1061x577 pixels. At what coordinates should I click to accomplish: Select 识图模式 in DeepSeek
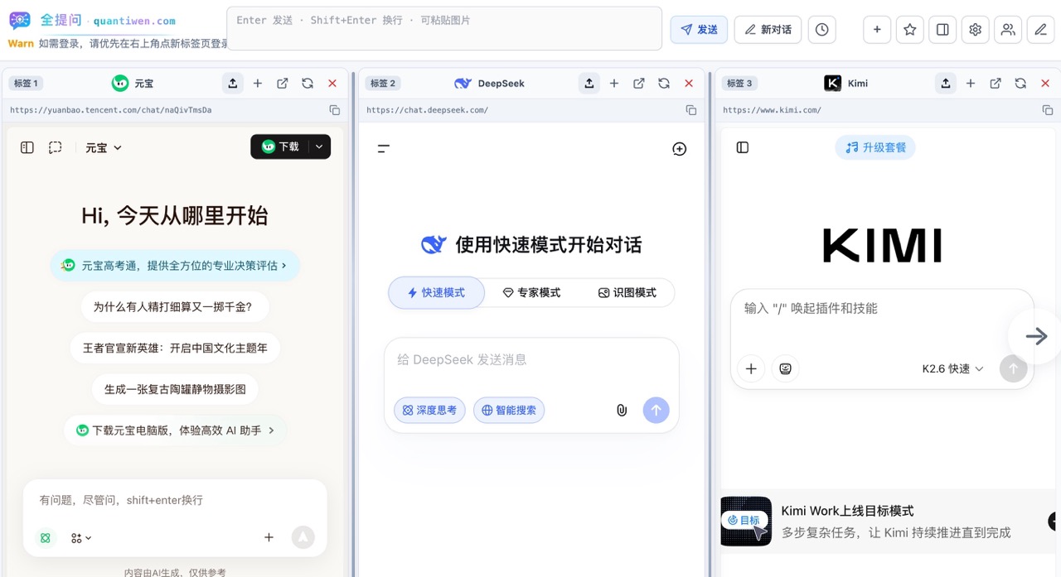(x=627, y=292)
